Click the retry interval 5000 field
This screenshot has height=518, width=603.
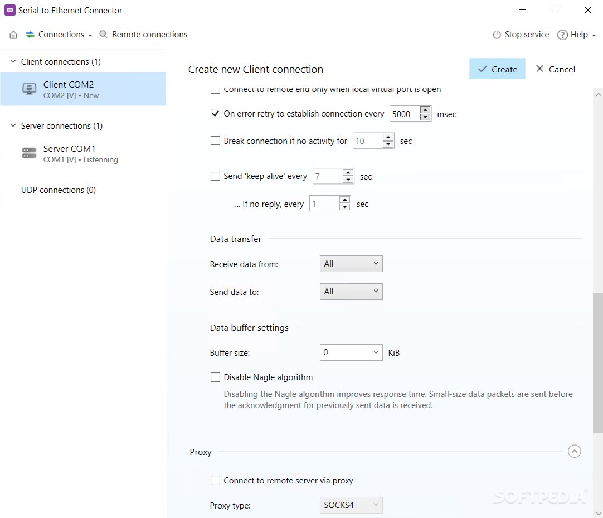pos(405,114)
